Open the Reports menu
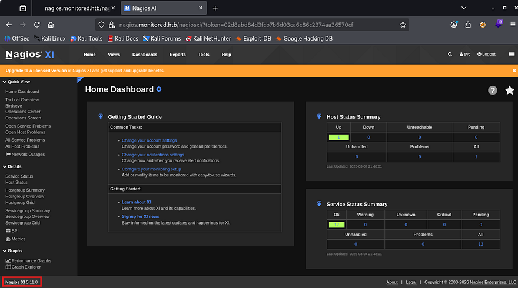The width and height of the screenshot is (518, 288). point(177,55)
